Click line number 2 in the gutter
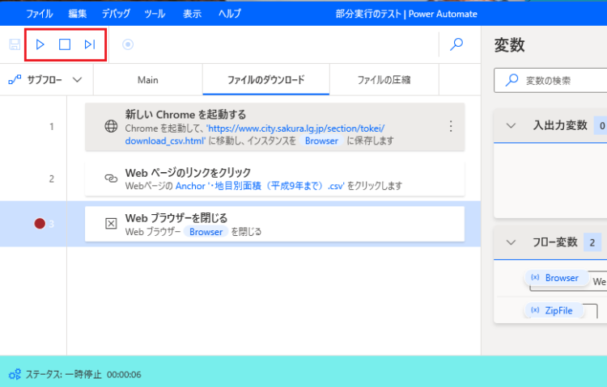This screenshot has height=387, width=607. click(x=52, y=179)
